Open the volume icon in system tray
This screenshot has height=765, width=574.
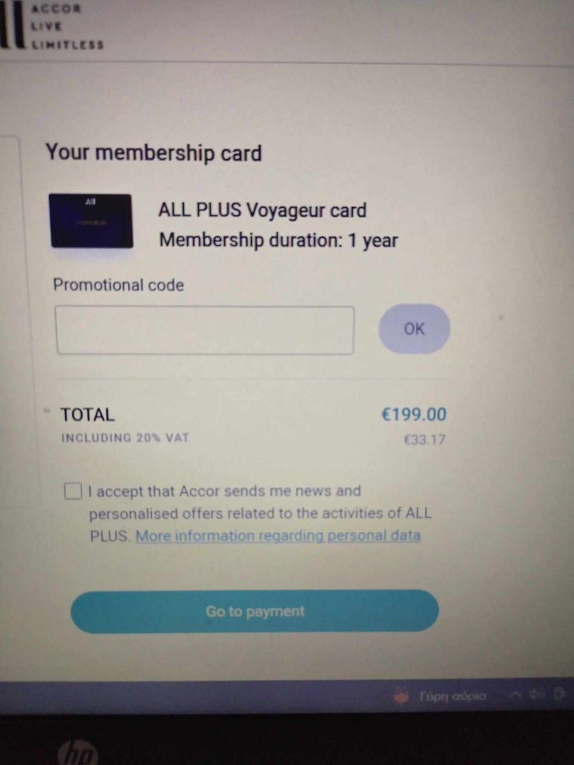pos(538,696)
